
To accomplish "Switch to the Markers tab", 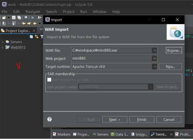I will point(62,134).
